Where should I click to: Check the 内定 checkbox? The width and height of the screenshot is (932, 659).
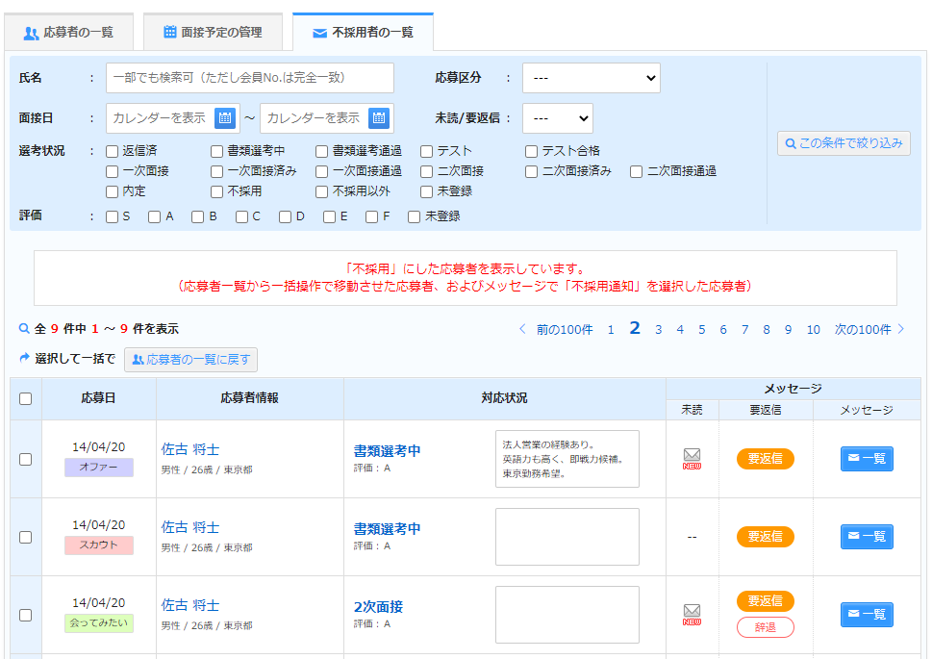tap(112, 192)
